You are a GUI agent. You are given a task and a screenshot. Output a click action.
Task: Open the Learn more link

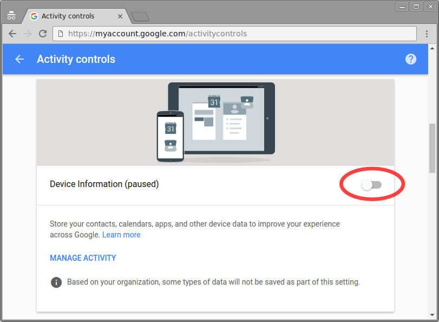click(x=121, y=235)
